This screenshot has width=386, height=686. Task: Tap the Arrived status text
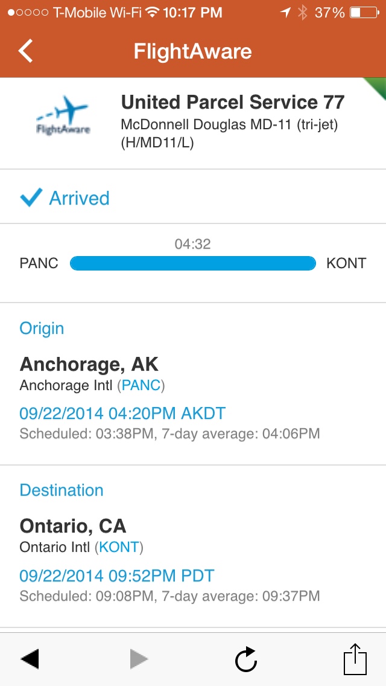(79, 198)
